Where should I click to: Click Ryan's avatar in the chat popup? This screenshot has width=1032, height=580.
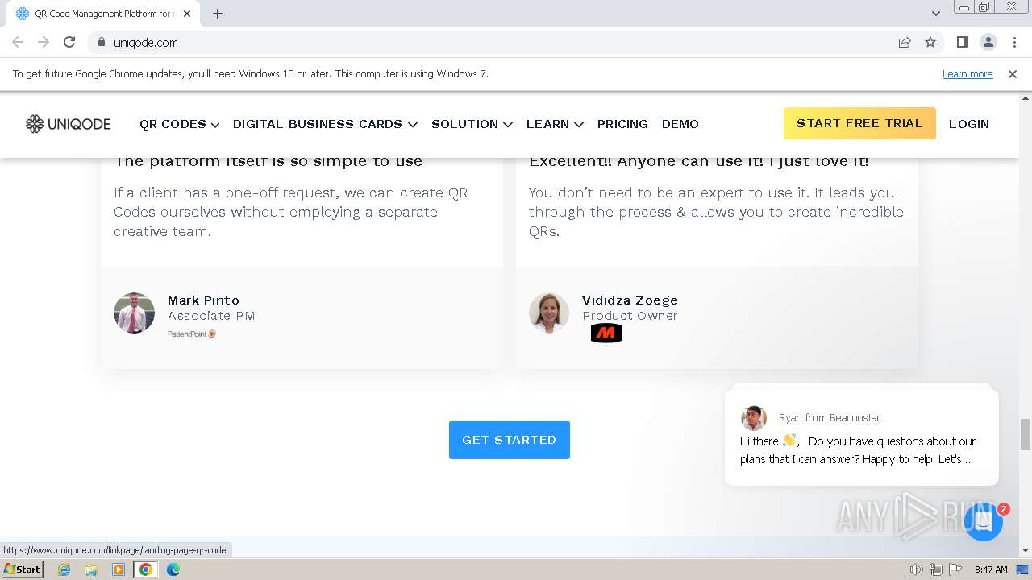754,418
